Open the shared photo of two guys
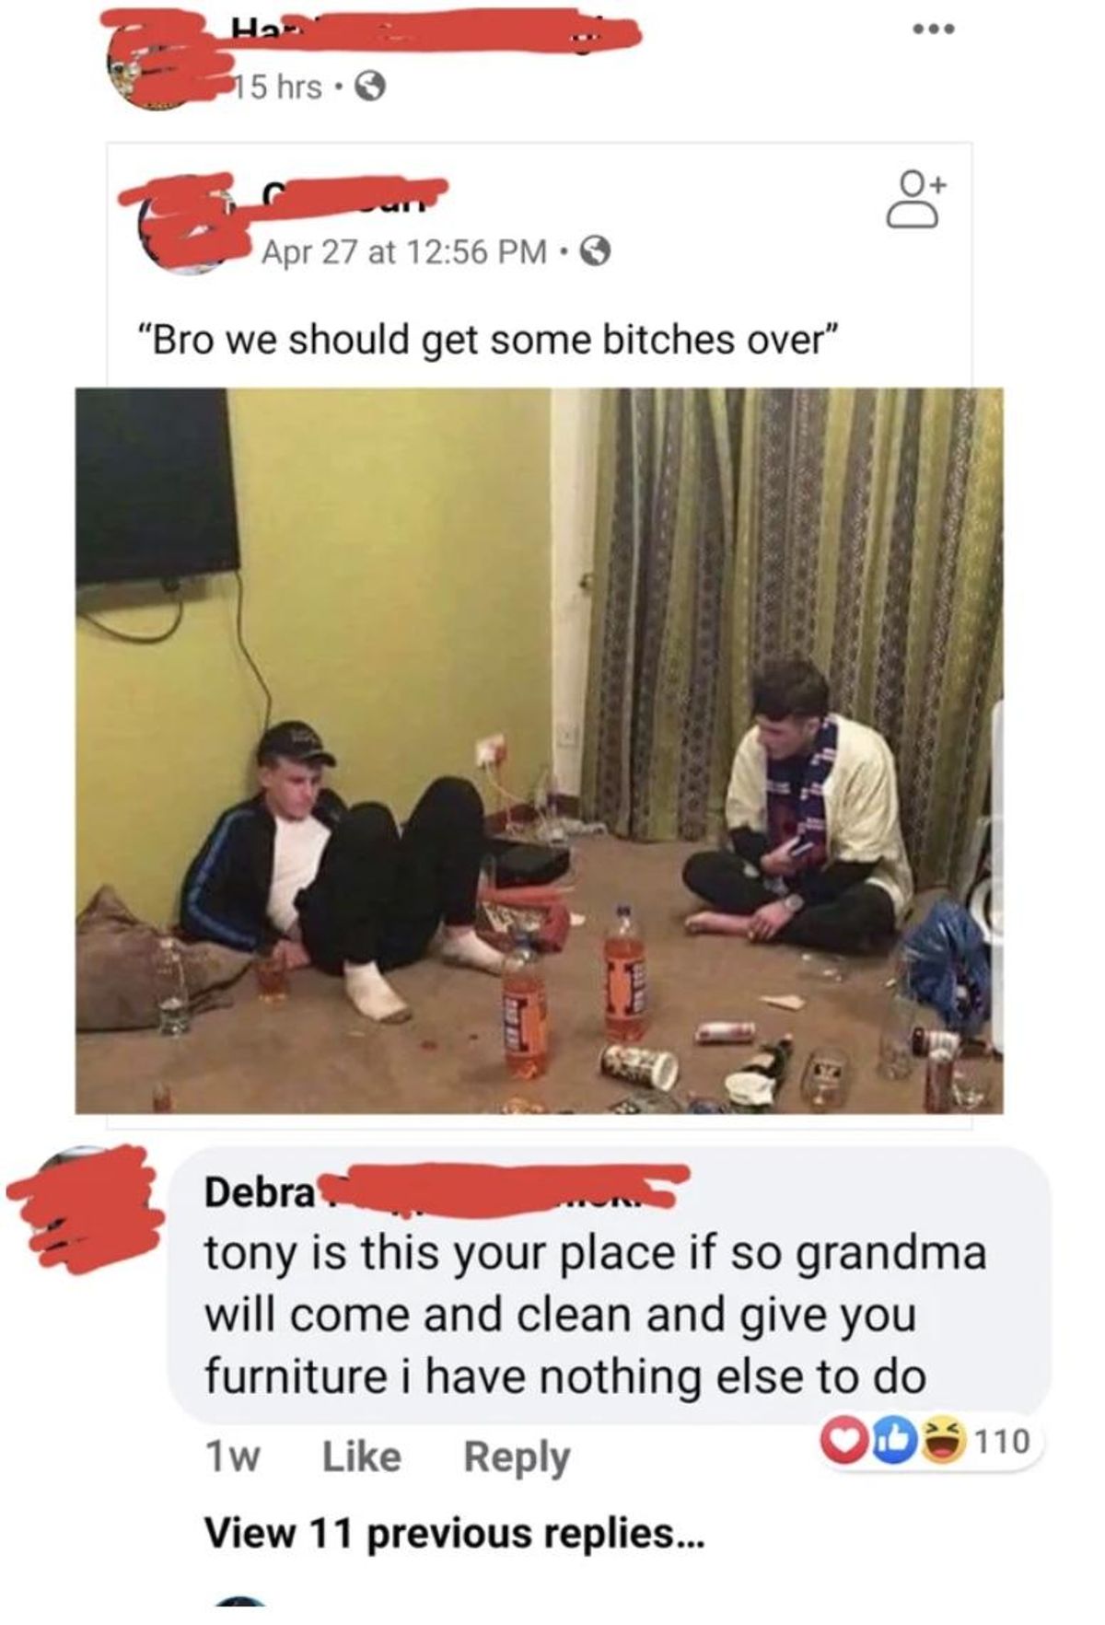The height and width of the screenshot is (1625, 1105). (540, 750)
